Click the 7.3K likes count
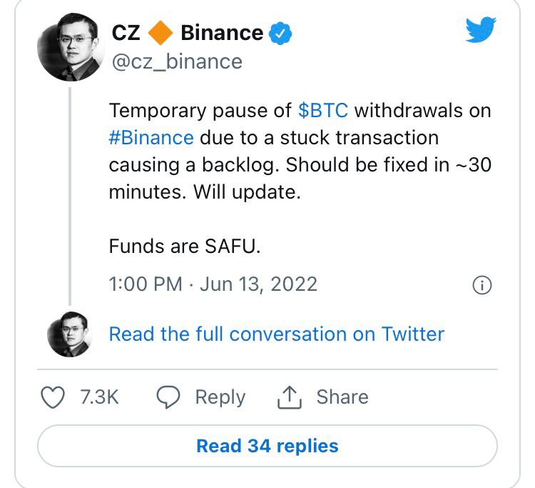This screenshot has height=488, width=535. point(98,397)
